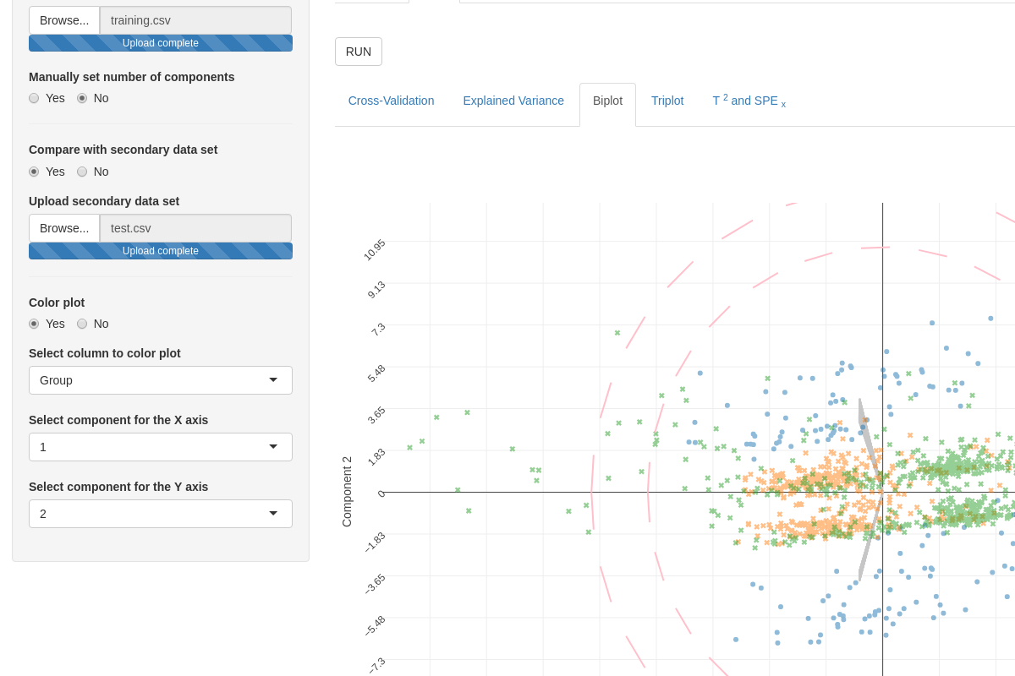Viewport: 1015px width, 676px height.
Task: Select Yes for manually setting components
Action: coord(34,98)
